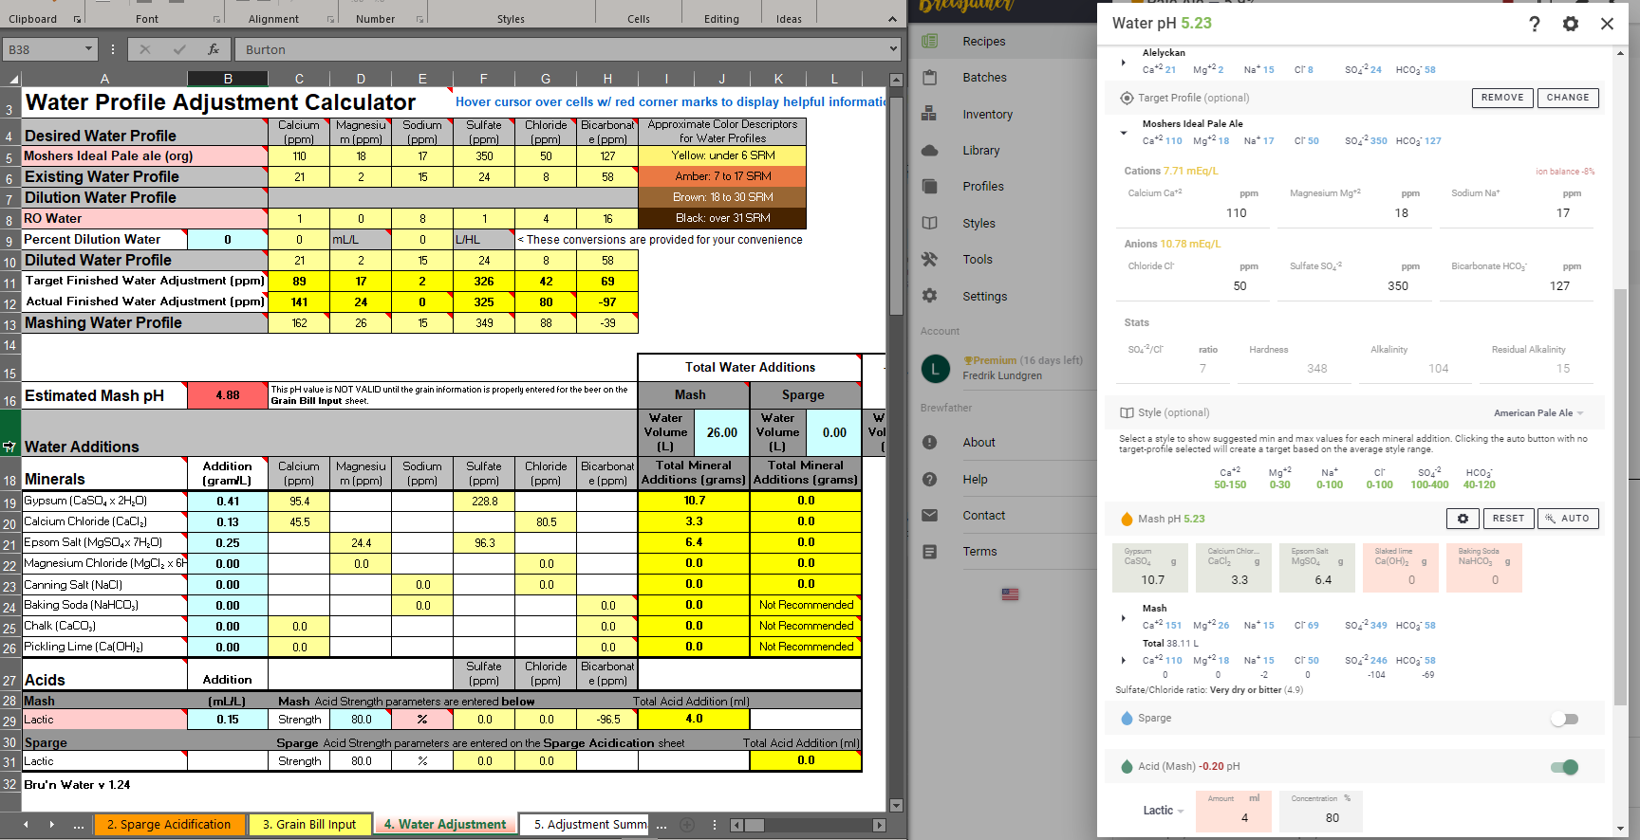Expand the formula bar dropdown arrow
The width and height of the screenshot is (1640, 840).
pyautogui.click(x=893, y=49)
